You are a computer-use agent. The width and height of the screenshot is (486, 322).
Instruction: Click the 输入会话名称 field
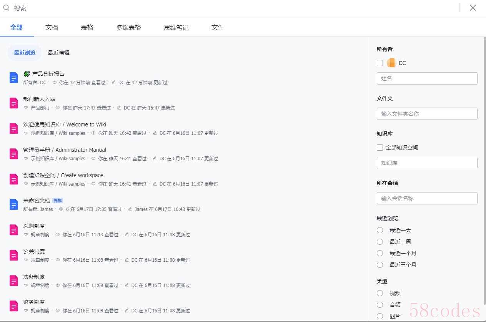pyautogui.click(x=427, y=198)
